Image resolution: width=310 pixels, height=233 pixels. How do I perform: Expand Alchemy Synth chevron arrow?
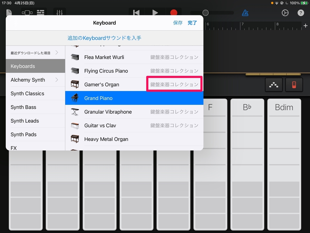tap(57, 80)
